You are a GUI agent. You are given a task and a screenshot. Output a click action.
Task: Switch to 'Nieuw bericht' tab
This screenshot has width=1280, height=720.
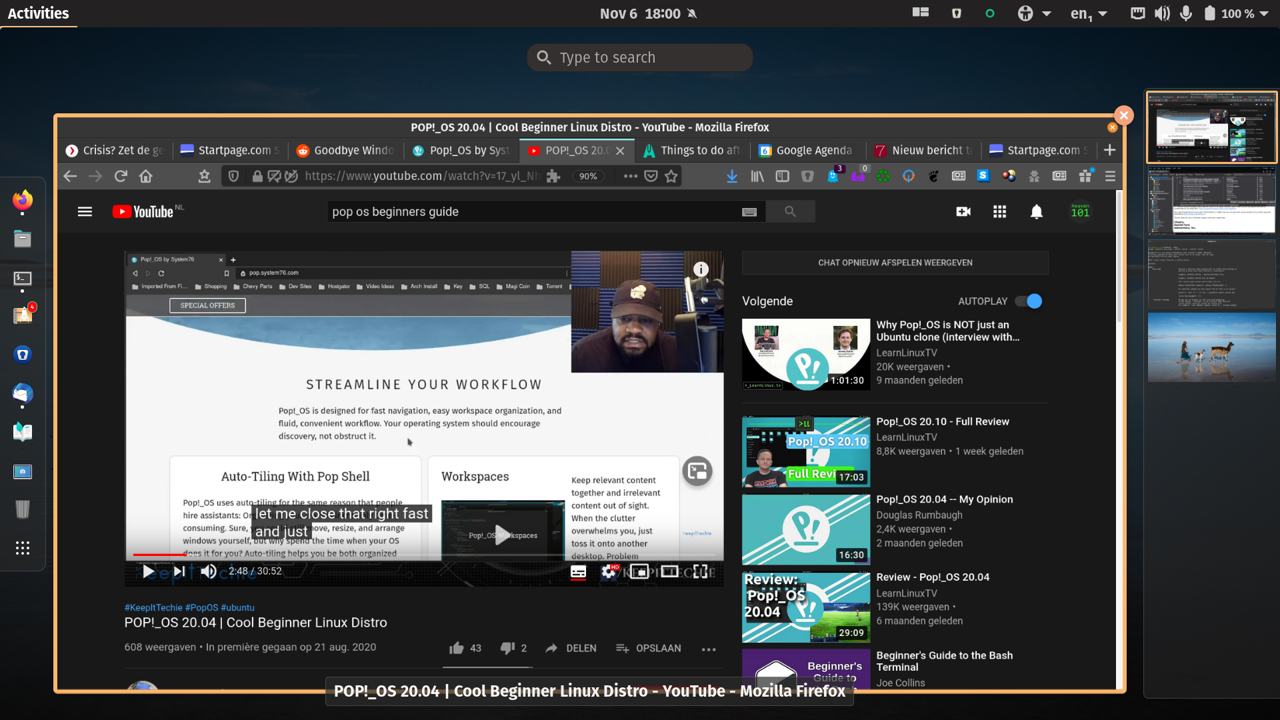(x=923, y=151)
